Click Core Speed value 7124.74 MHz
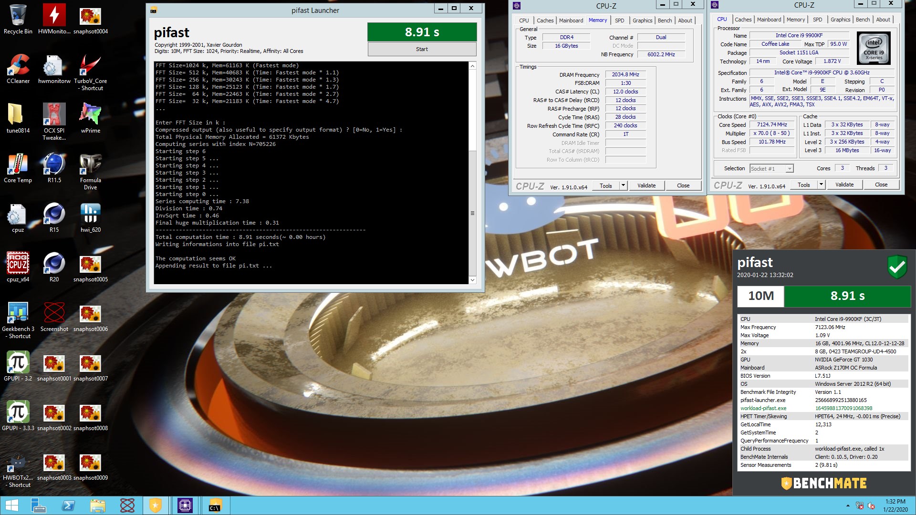 coord(772,125)
